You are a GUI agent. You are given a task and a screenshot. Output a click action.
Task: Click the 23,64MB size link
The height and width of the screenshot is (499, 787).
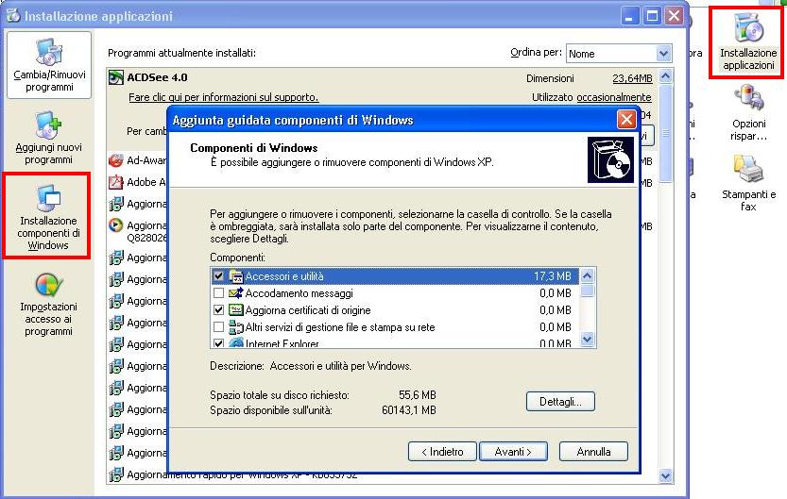pyautogui.click(x=632, y=78)
